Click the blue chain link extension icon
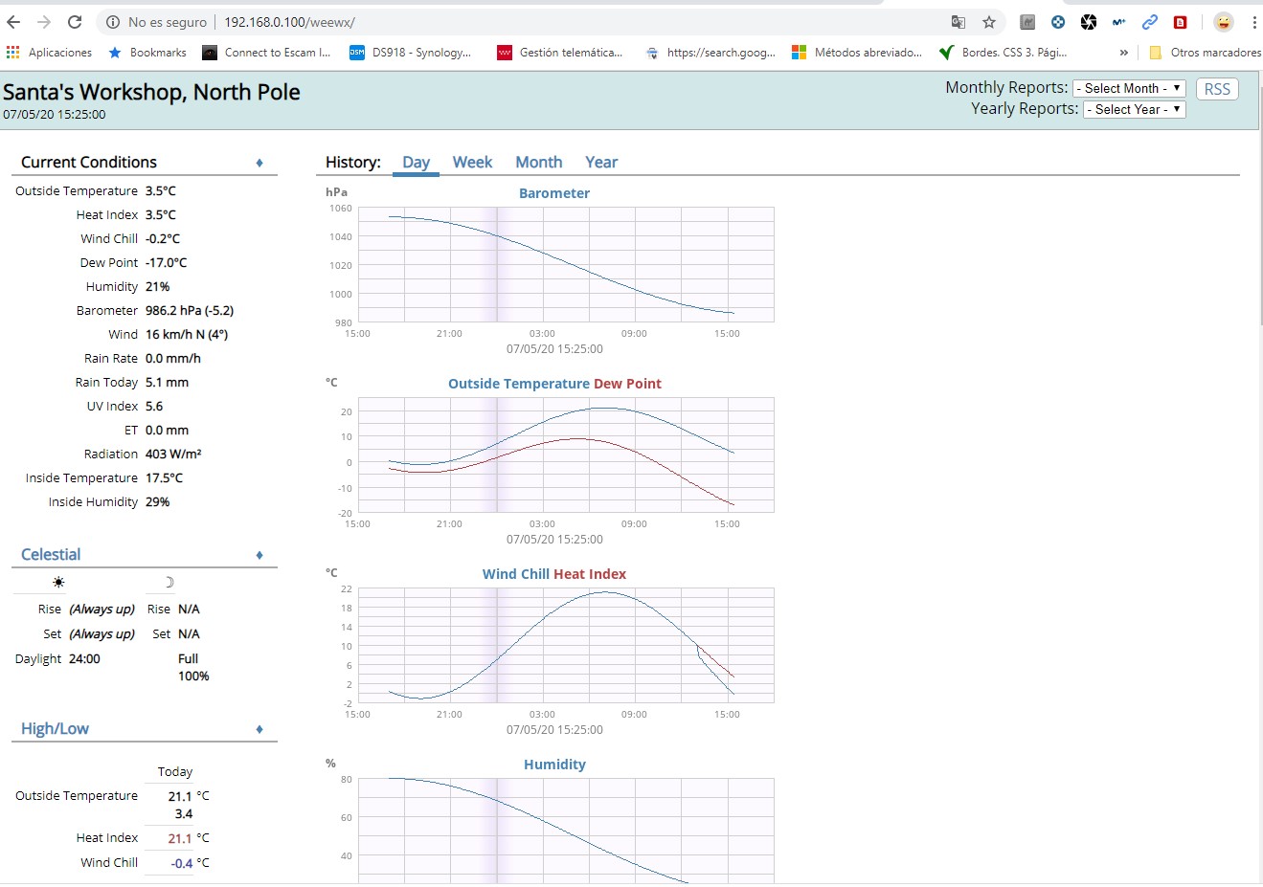The image size is (1263, 887). pos(1149,22)
